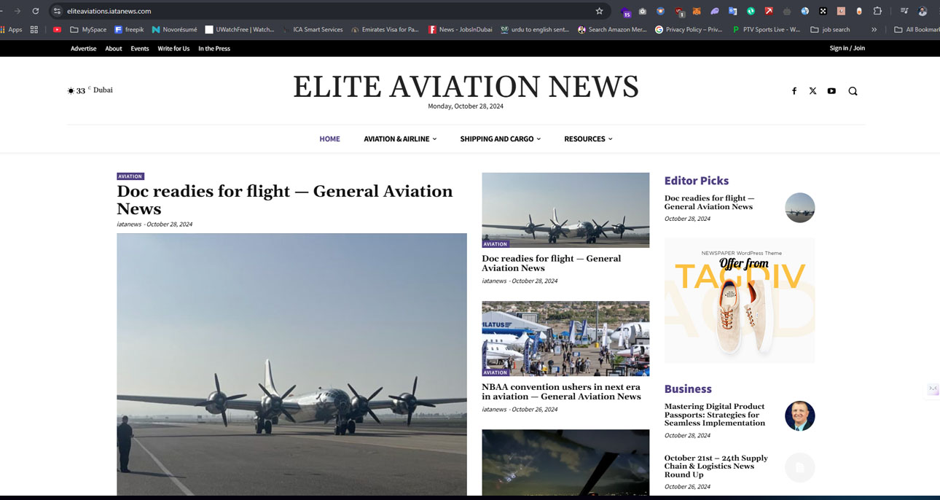
Task: Open the YouTube bookmark in bookmarks bar
Action: pos(57,30)
